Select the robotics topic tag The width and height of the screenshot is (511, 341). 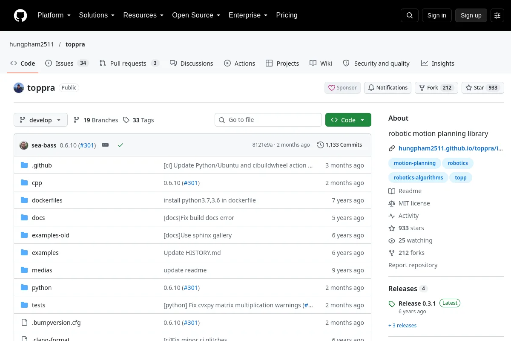[x=458, y=163]
